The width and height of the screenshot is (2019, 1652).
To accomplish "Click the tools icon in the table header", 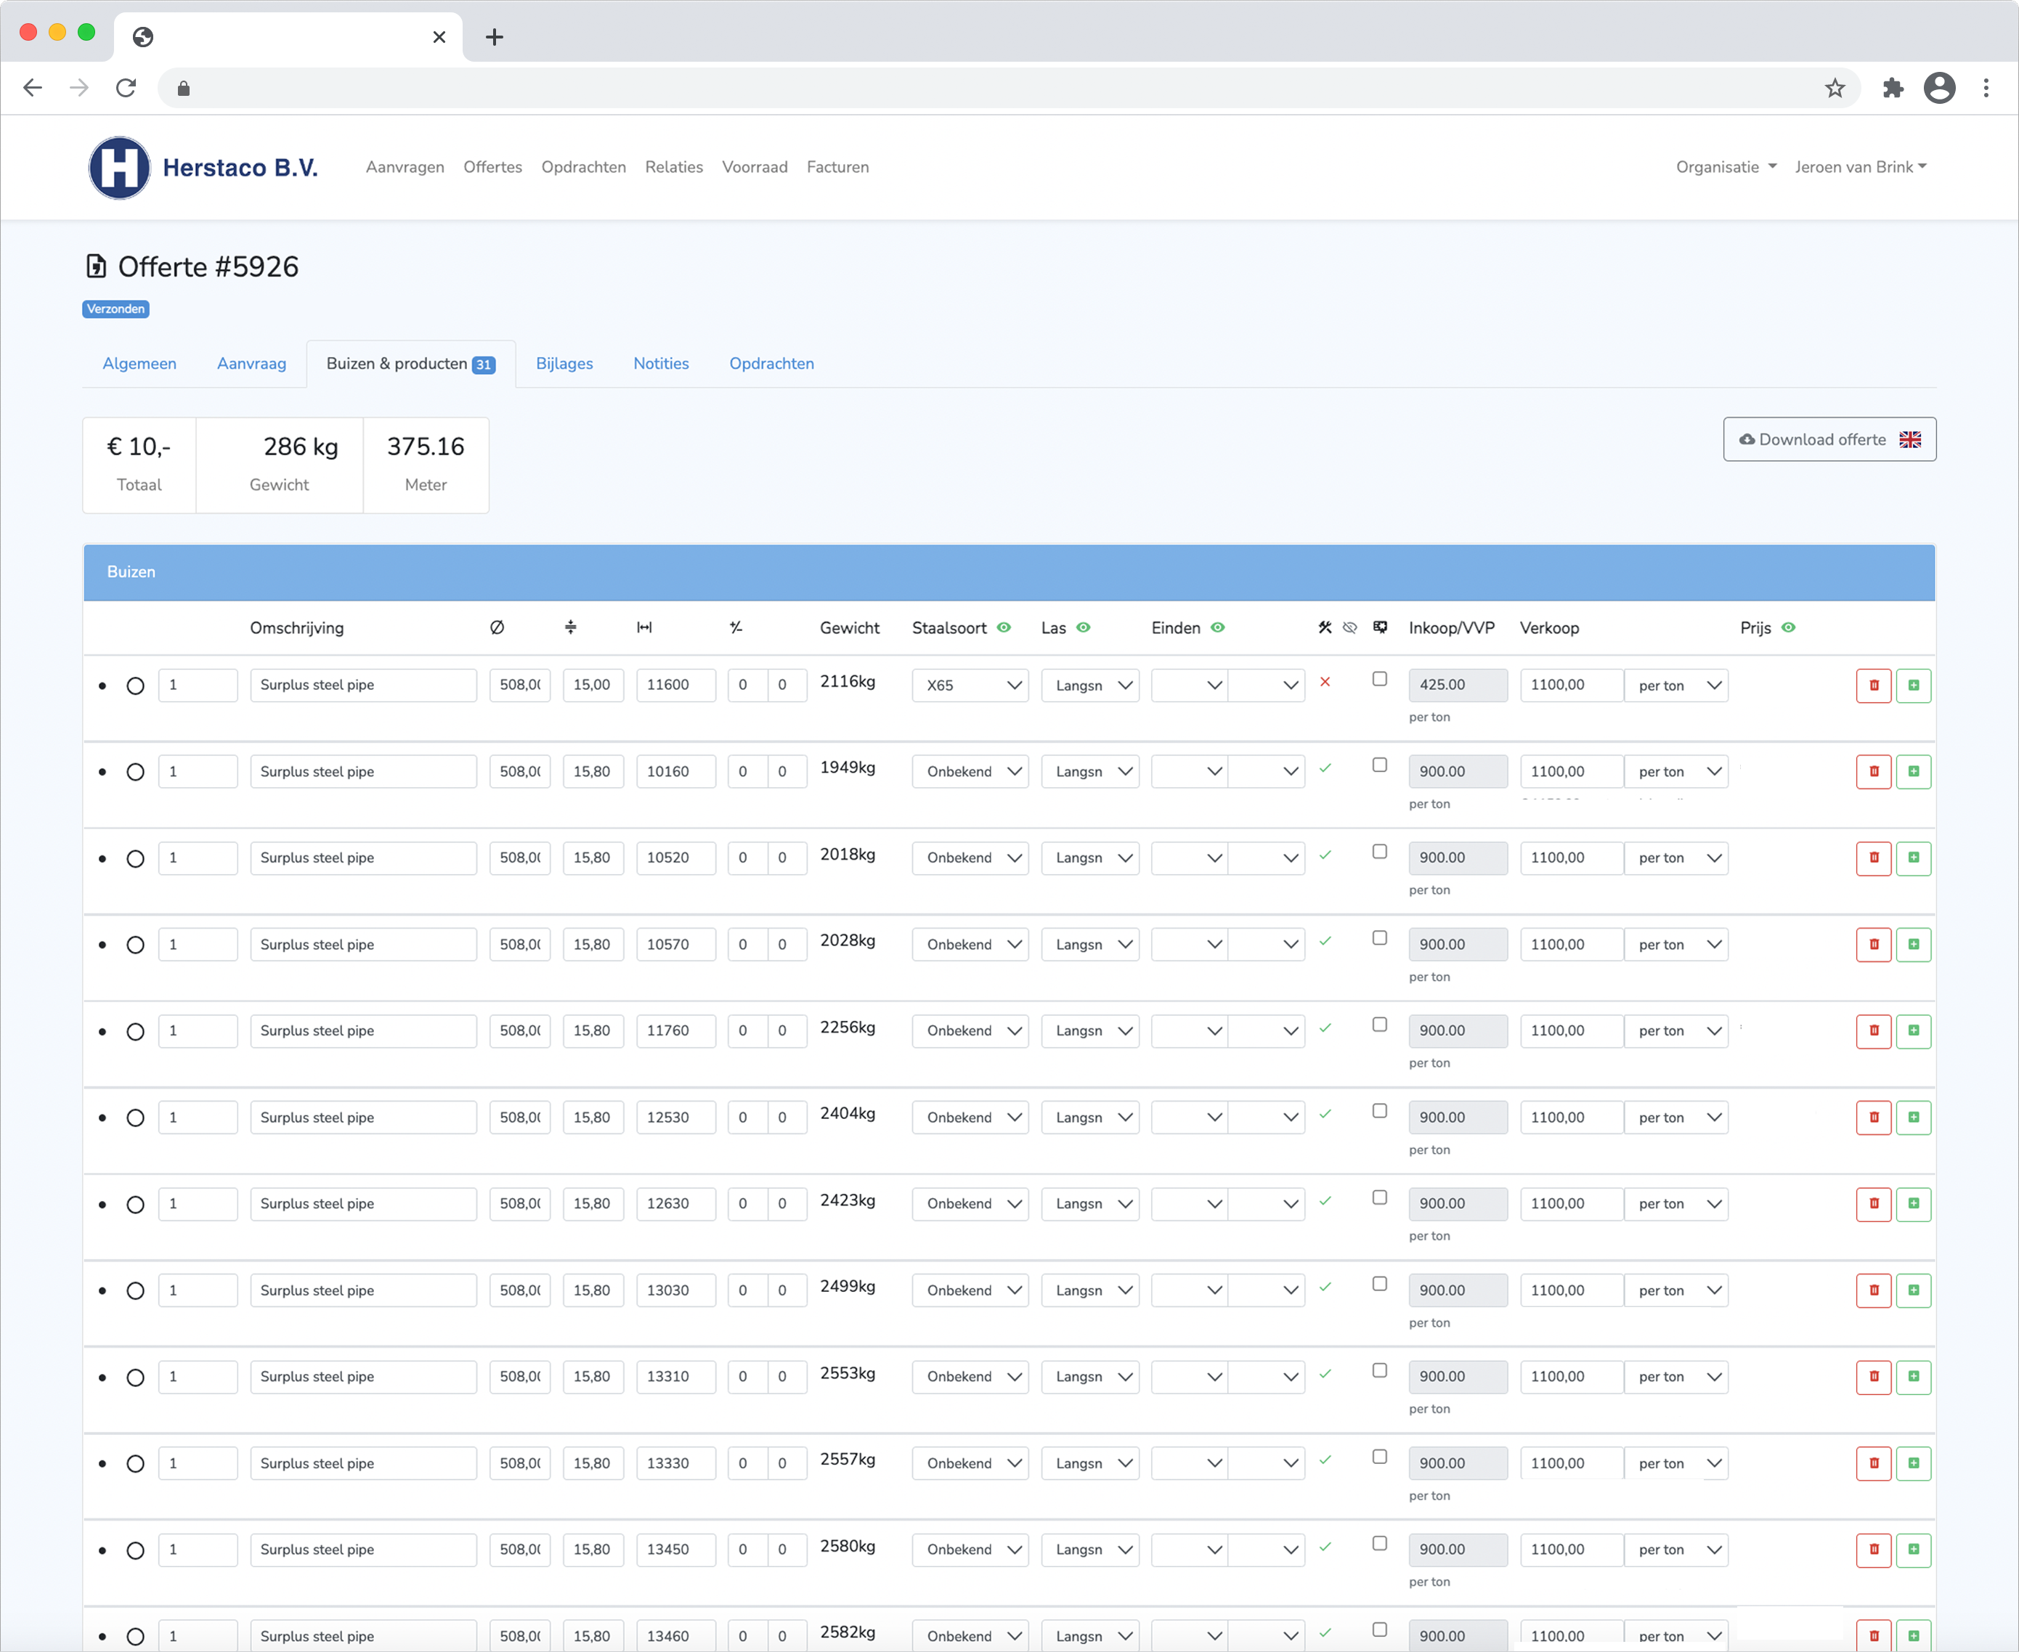I will pos(1324,627).
